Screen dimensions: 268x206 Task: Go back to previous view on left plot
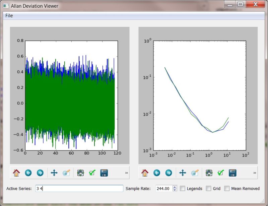click(x=28, y=173)
